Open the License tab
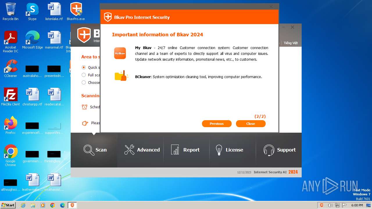The width and height of the screenshot is (372, 209). [x=233, y=150]
